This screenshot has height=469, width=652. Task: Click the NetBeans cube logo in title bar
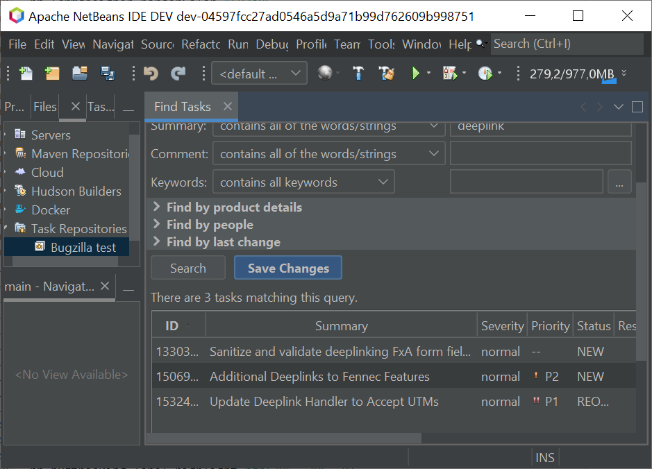click(x=17, y=16)
